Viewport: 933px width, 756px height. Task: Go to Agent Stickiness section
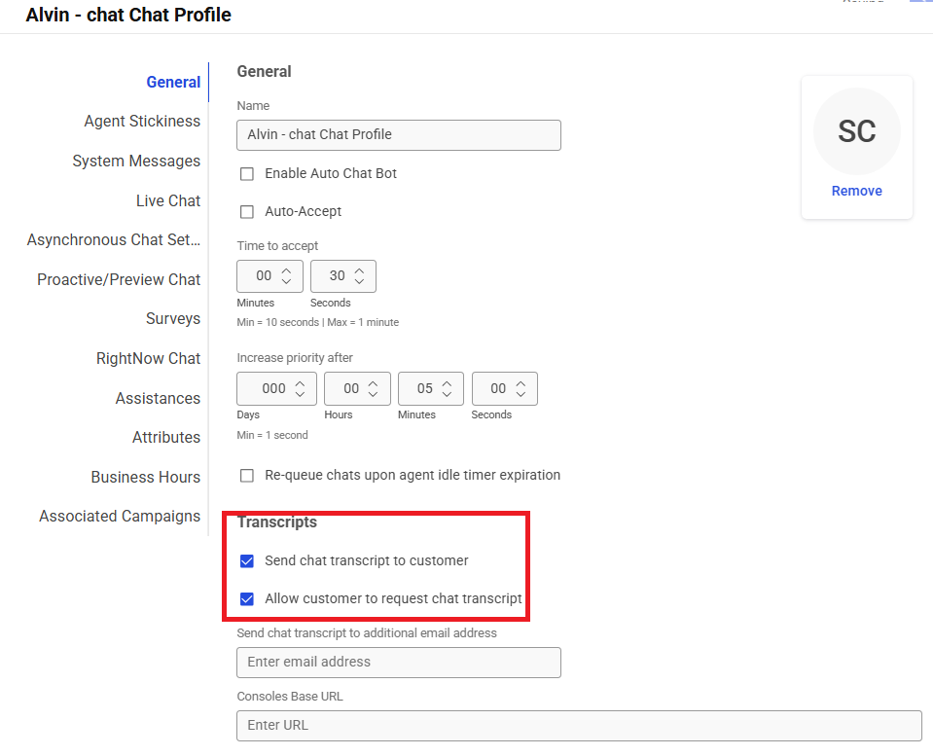pyautogui.click(x=142, y=122)
